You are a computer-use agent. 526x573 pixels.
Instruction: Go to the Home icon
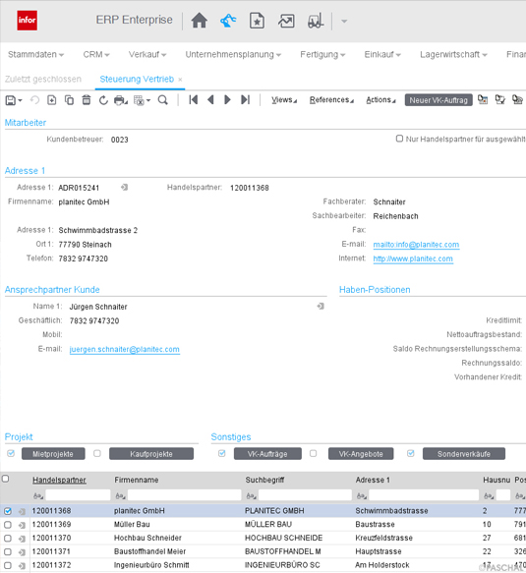click(x=200, y=21)
